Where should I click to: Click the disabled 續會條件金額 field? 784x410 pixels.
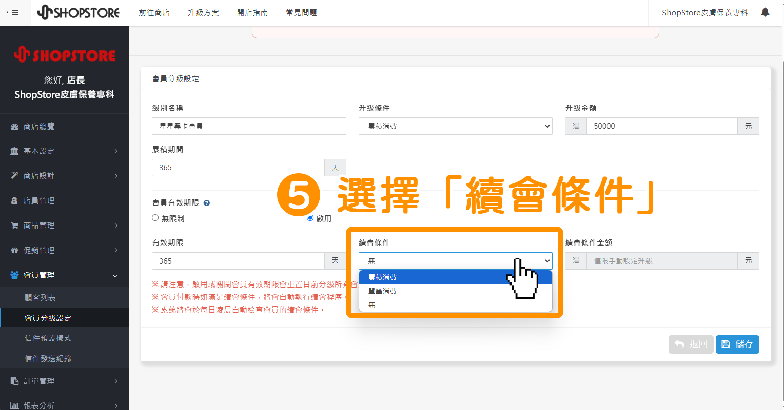[662, 261]
